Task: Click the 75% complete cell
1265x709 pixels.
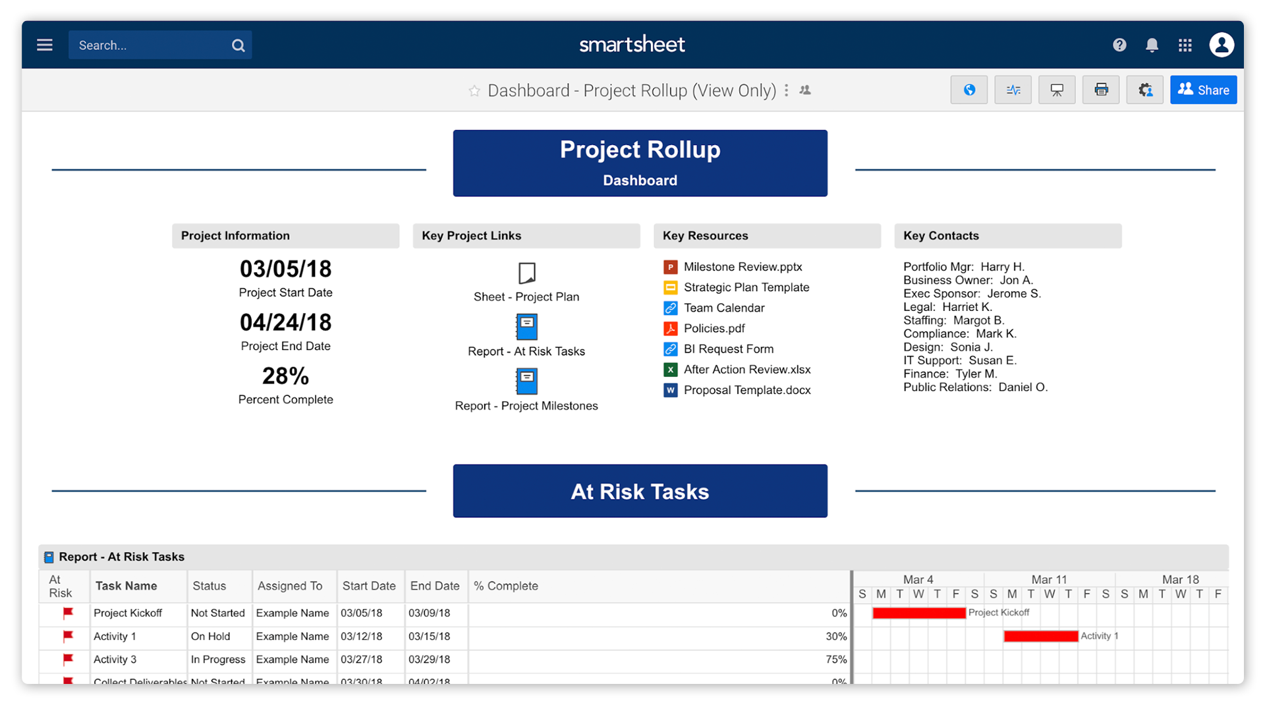Action: click(659, 660)
